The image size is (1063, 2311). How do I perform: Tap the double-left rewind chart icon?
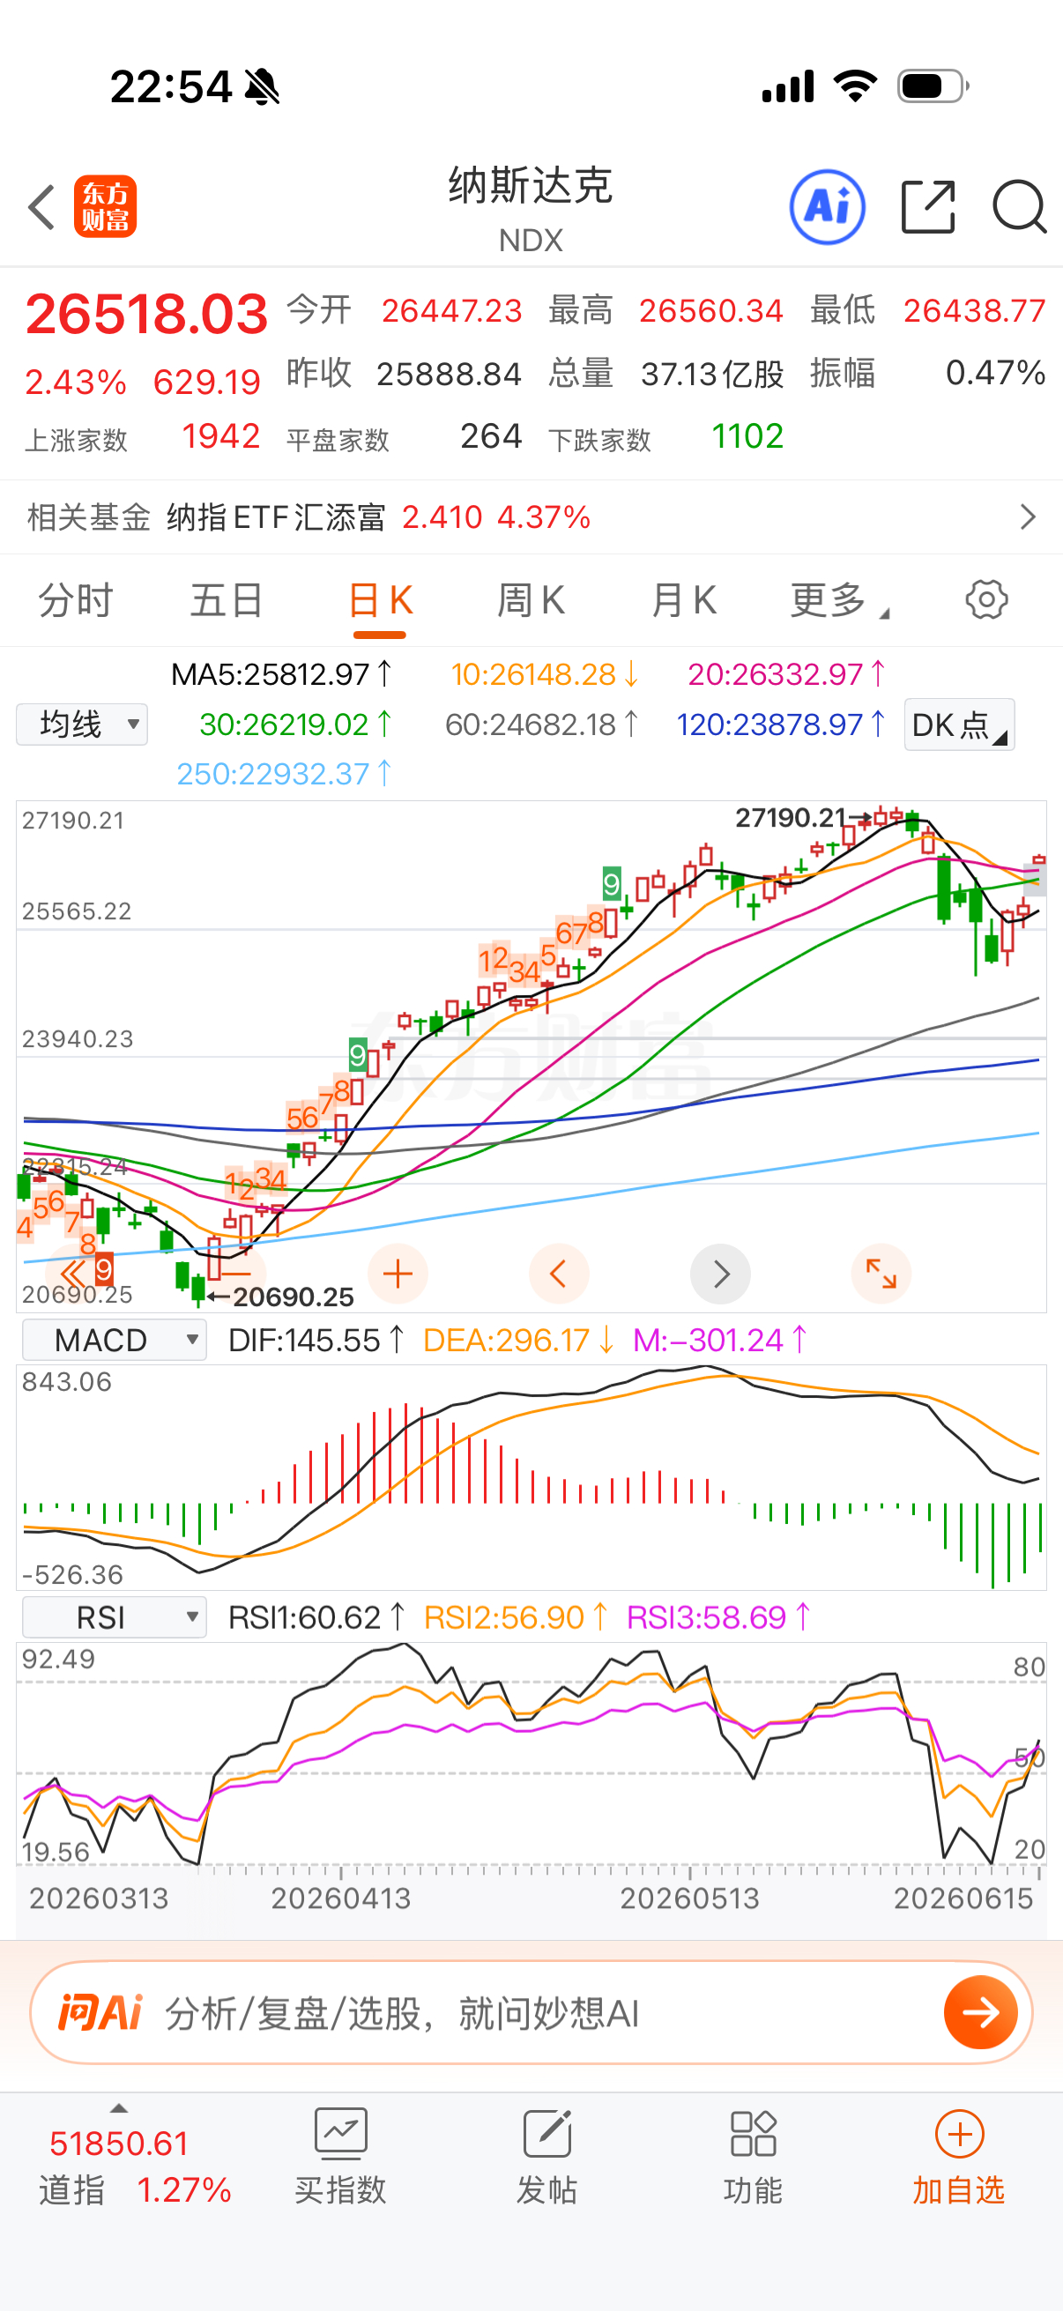[73, 1274]
